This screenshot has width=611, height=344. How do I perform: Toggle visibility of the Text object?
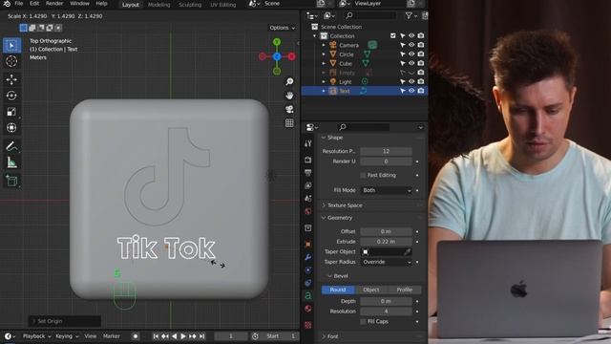pos(411,91)
